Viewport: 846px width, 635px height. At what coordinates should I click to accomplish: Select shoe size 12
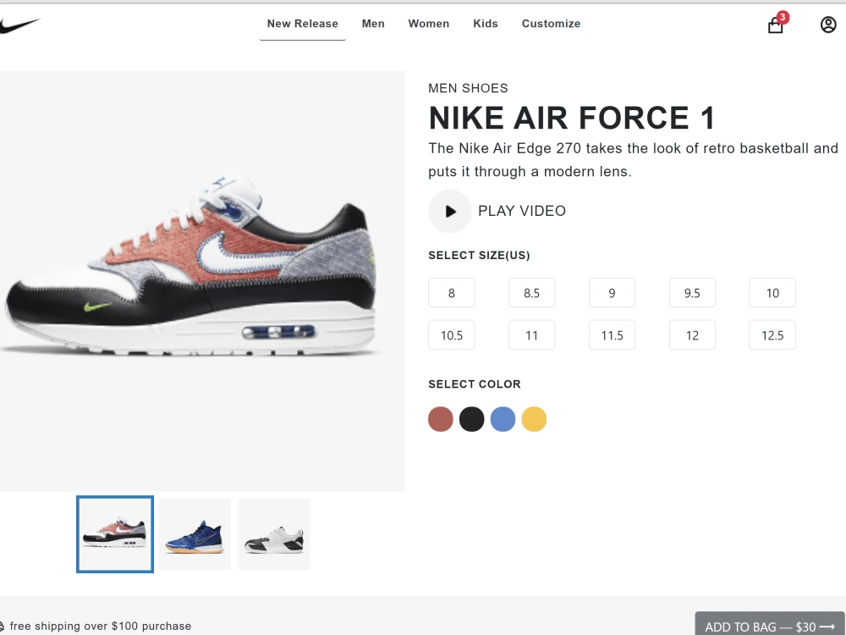(692, 334)
